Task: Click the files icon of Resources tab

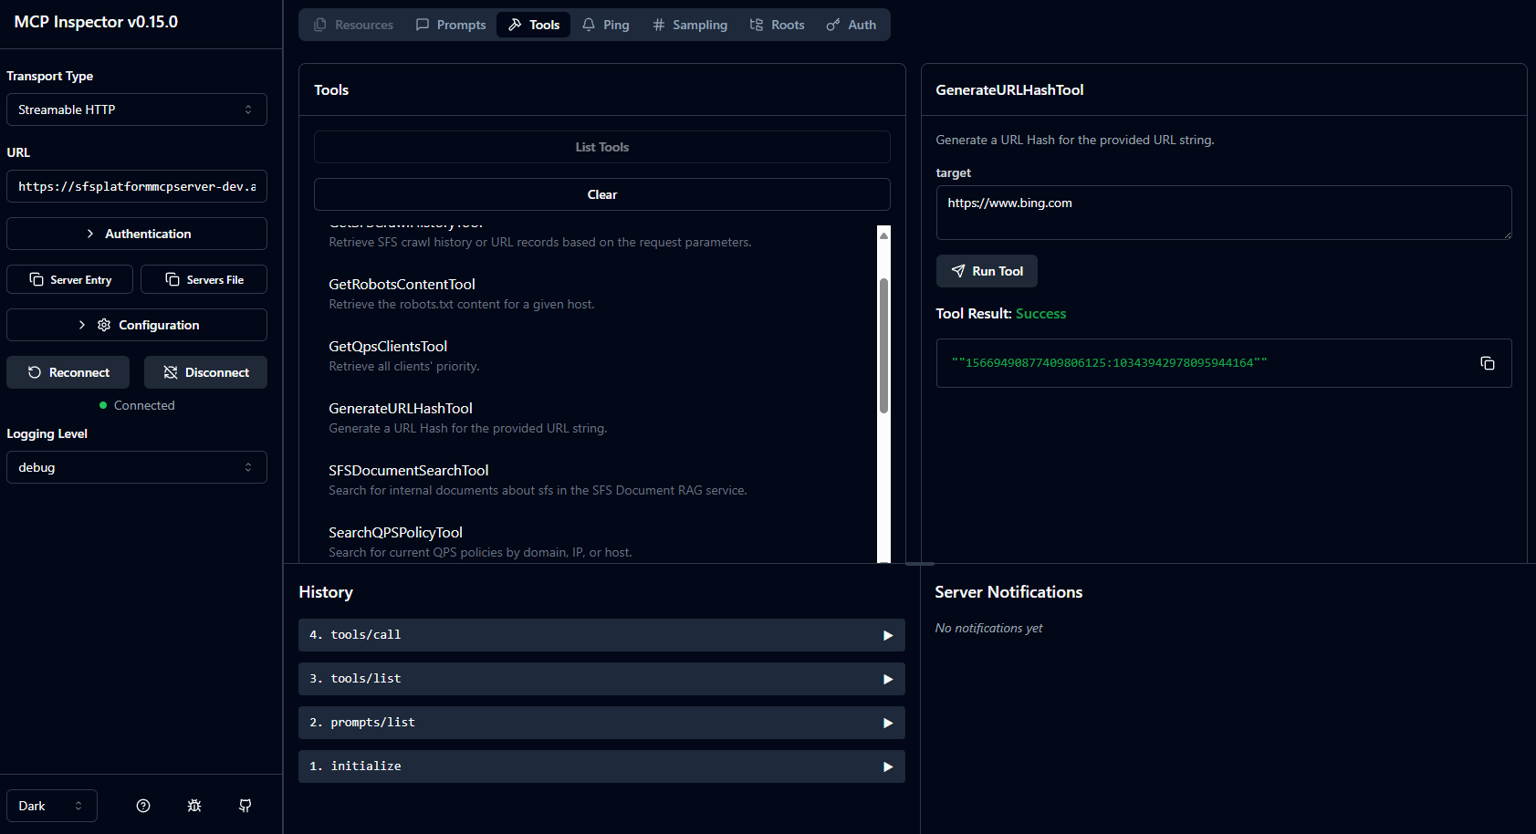Action: tap(320, 25)
